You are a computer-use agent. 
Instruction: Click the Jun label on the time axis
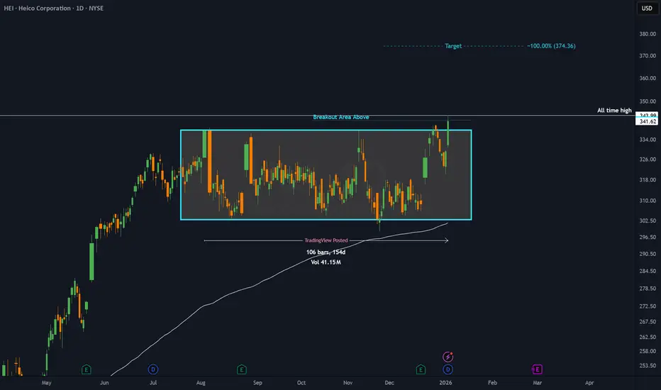pos(104,383)
